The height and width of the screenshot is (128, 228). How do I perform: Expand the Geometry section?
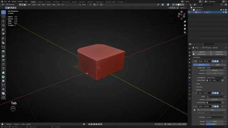coord(199,87)
